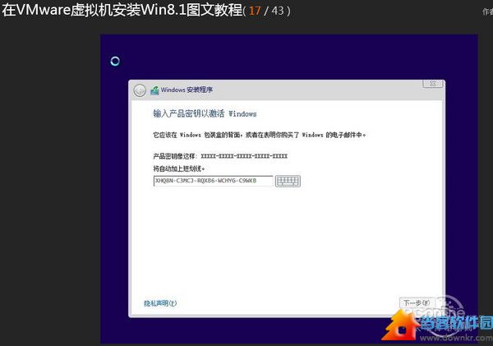Screen dimensions: 493x346
Task: Click the text 将自动加上短划线
Action: pos(178,168)
